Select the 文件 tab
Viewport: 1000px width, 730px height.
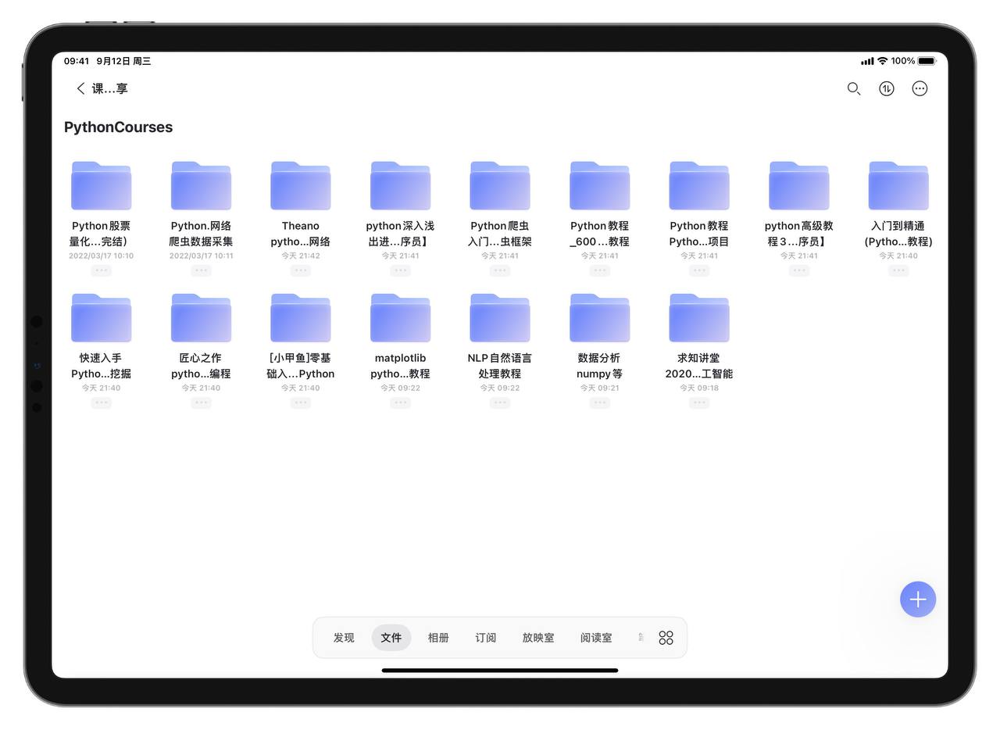391,638
